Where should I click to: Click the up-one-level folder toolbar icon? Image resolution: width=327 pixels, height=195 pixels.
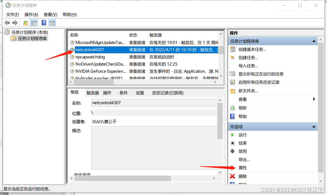pyautogui.click(x=25, y=23)
